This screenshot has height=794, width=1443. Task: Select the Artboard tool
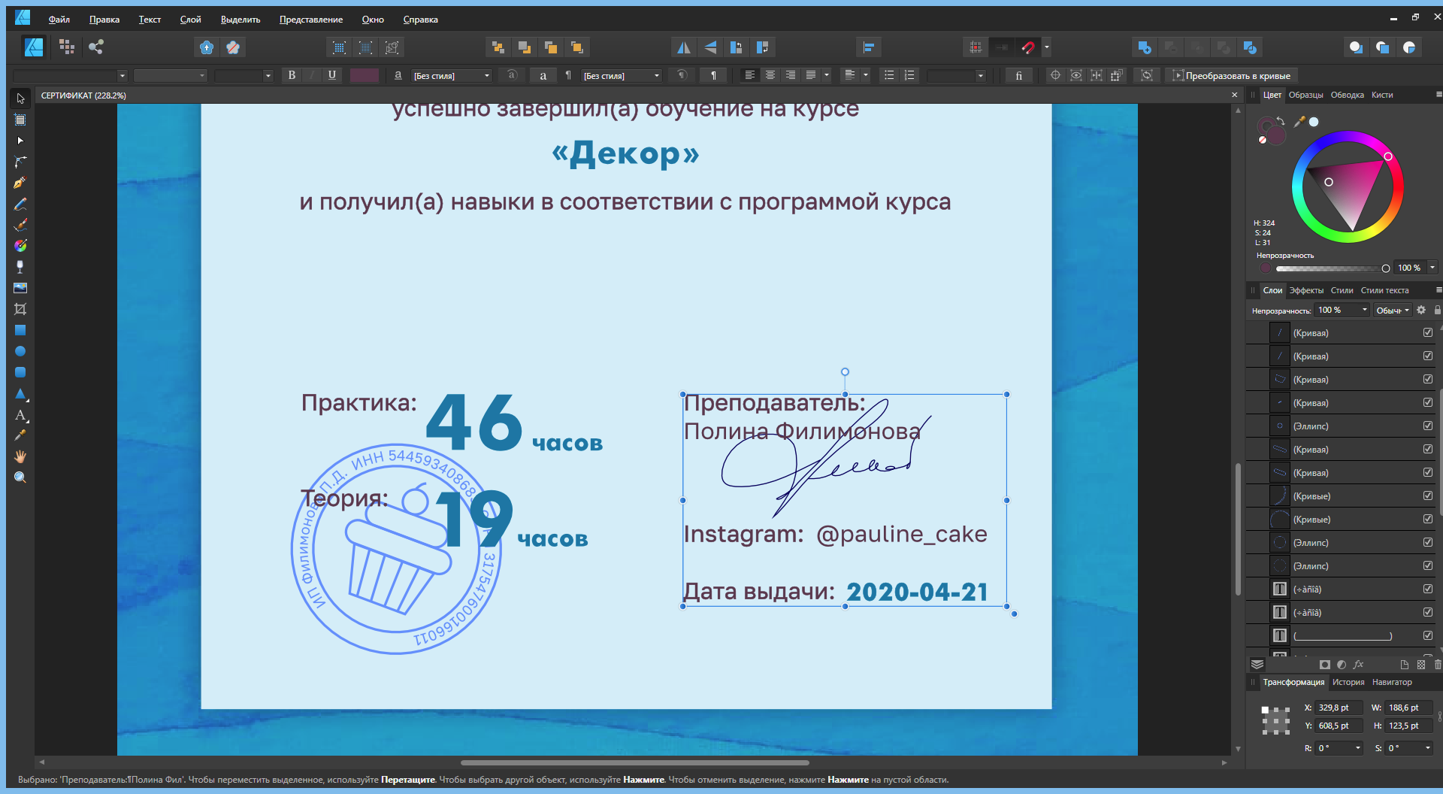click(20, 120)
